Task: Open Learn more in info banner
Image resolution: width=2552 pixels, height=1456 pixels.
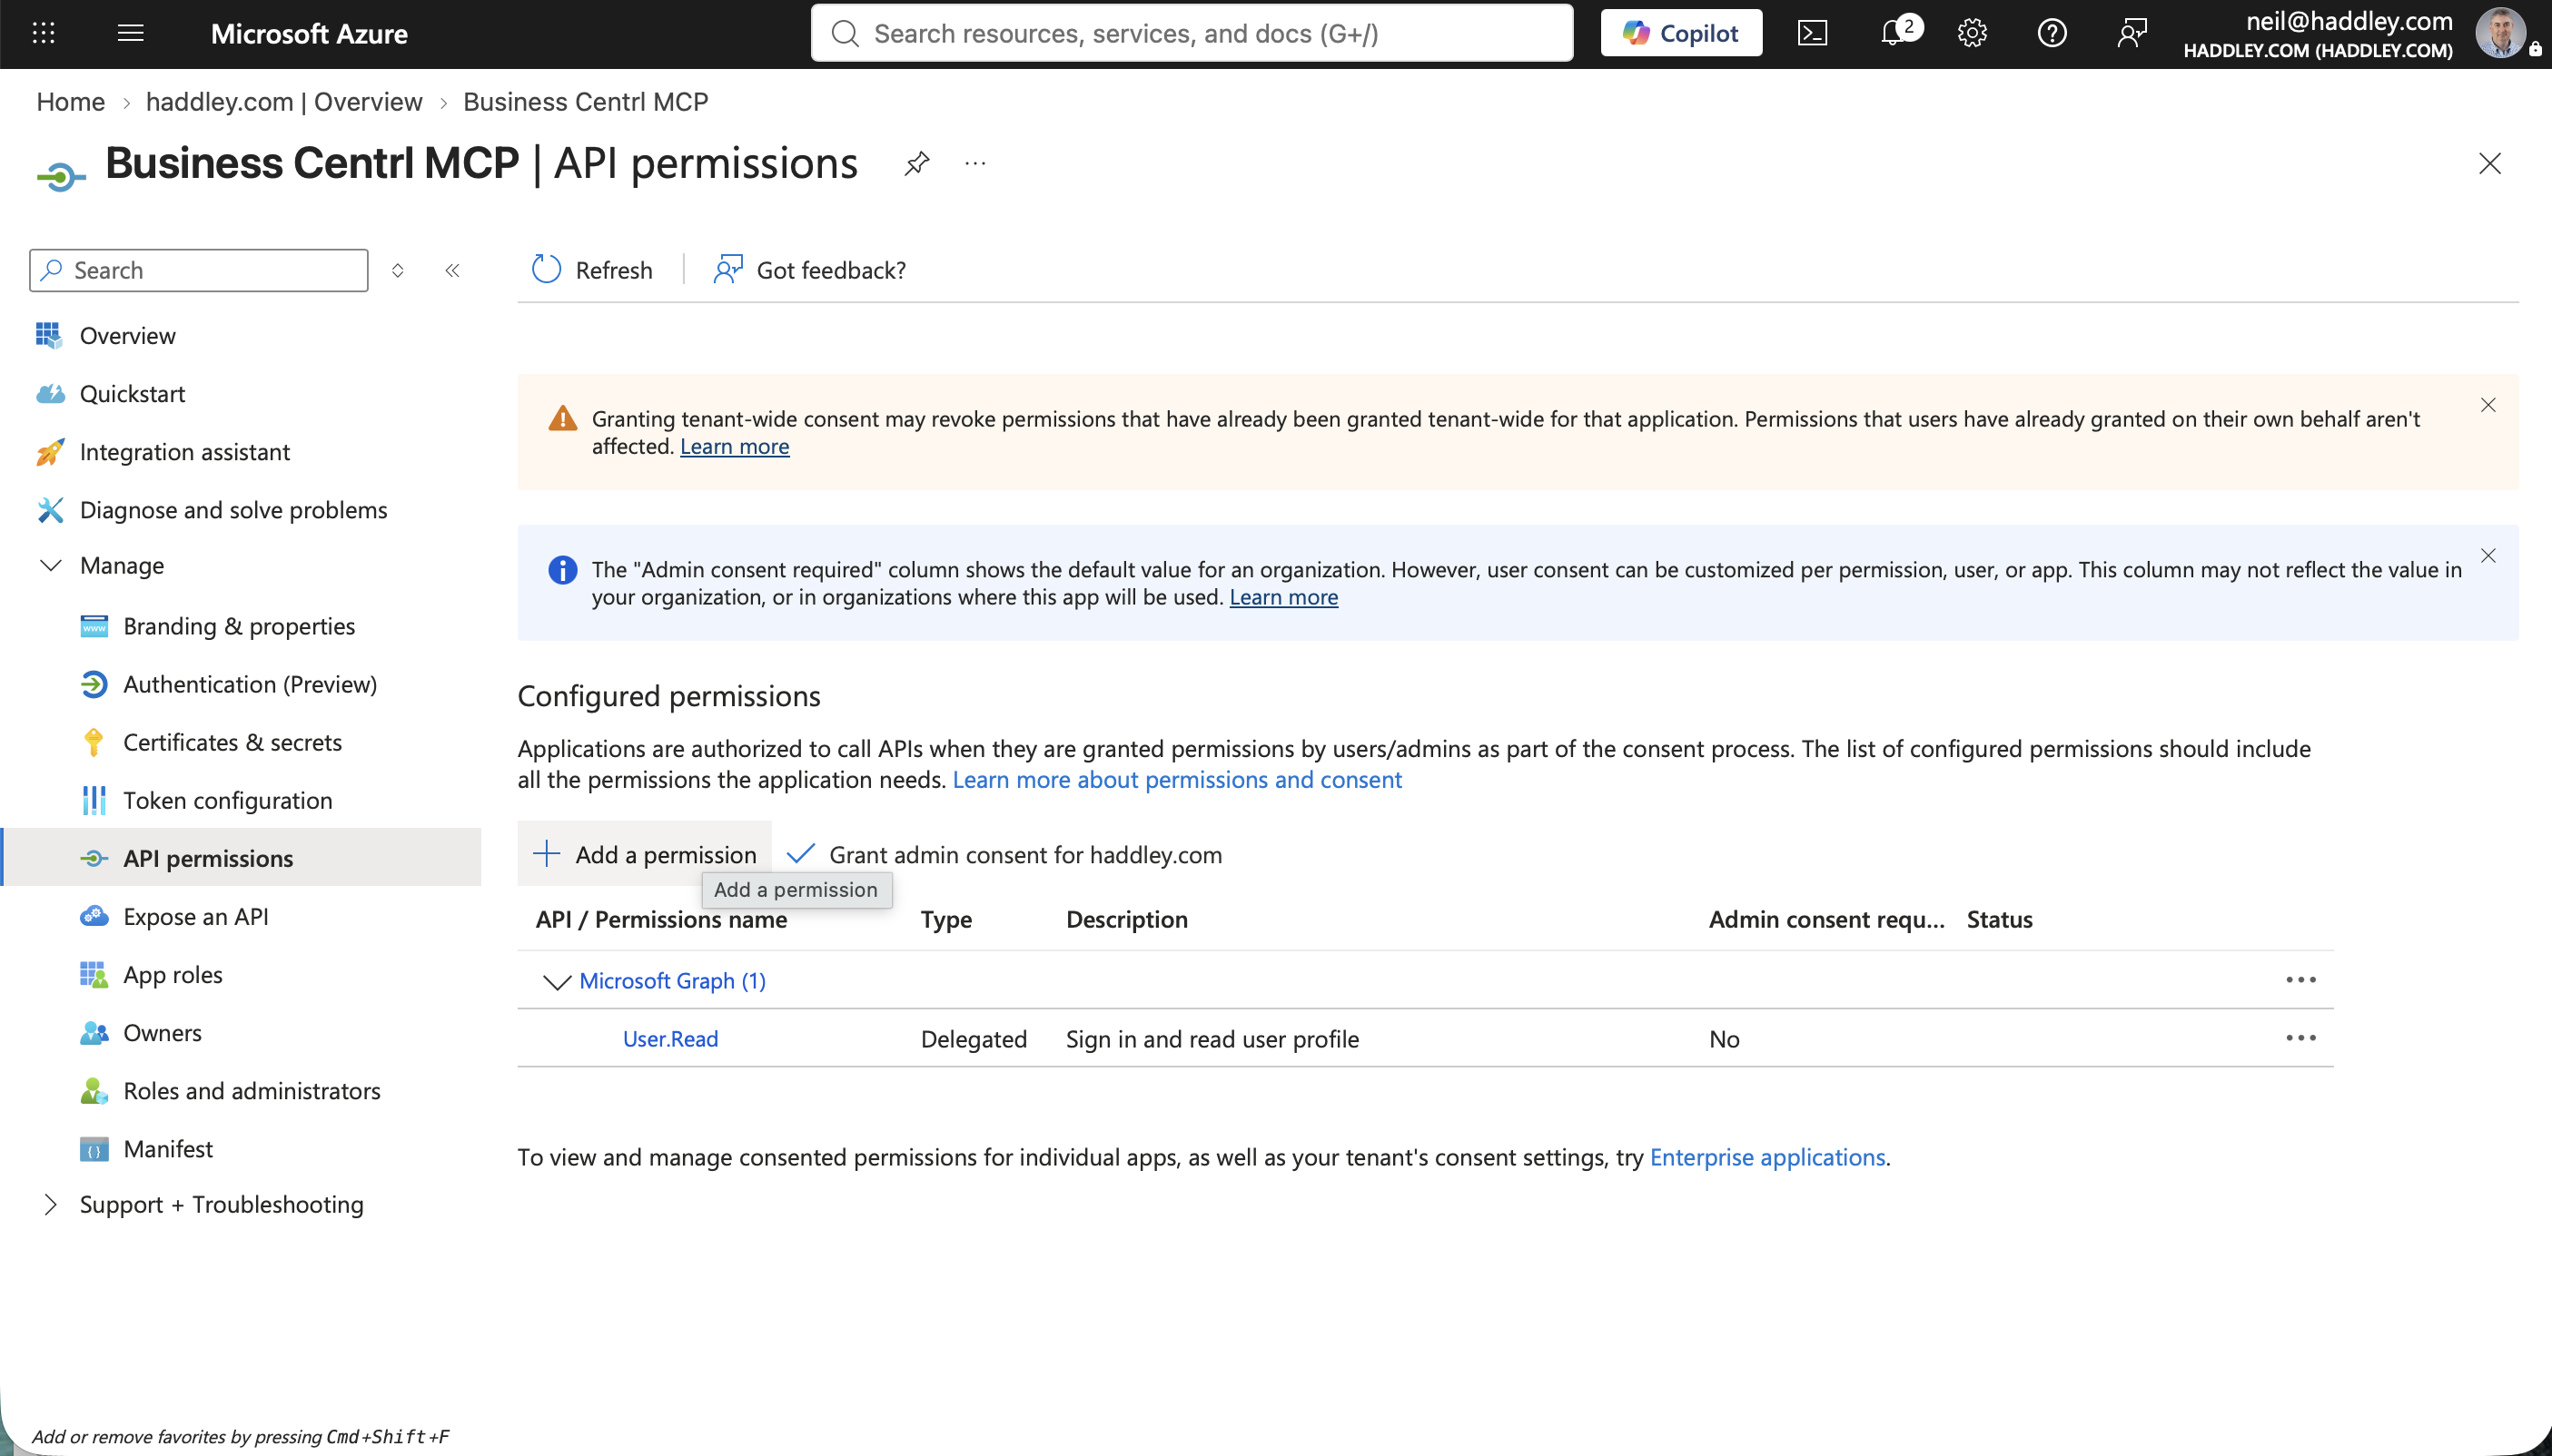Action: click(x=1283, y=597)
